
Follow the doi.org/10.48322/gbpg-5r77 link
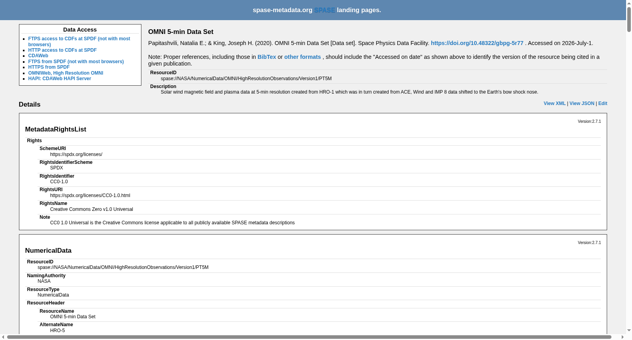click(477, 43)
